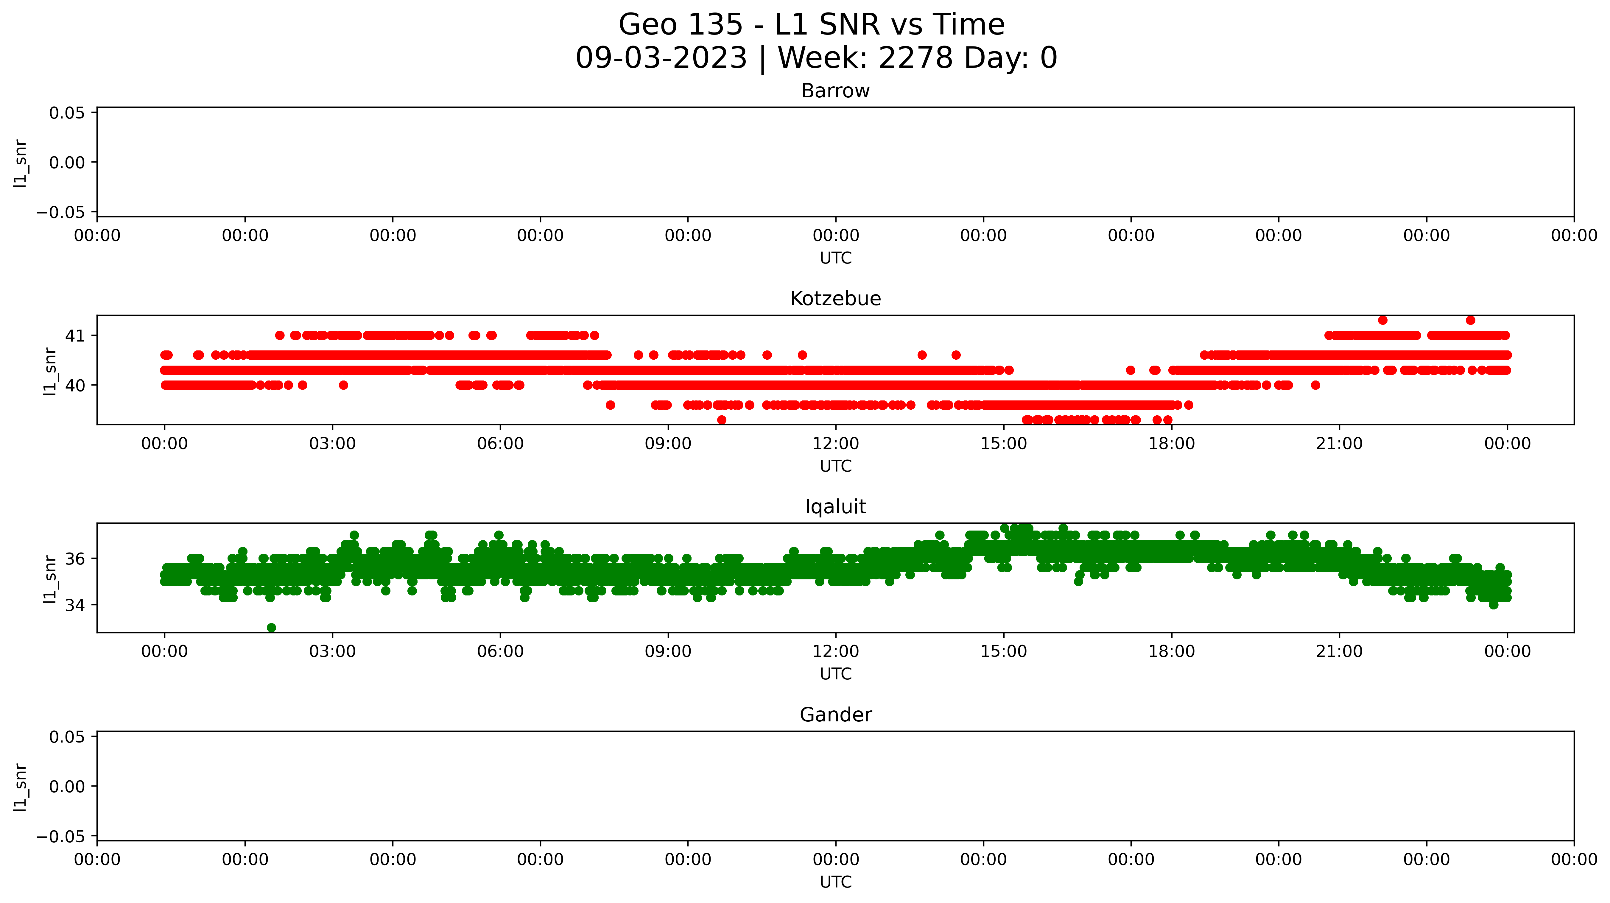Viewport: 1610px width, 903px height.
Task: Click the 21:00 tick label under the Iqaluit plot
Action: point(1339,652)
